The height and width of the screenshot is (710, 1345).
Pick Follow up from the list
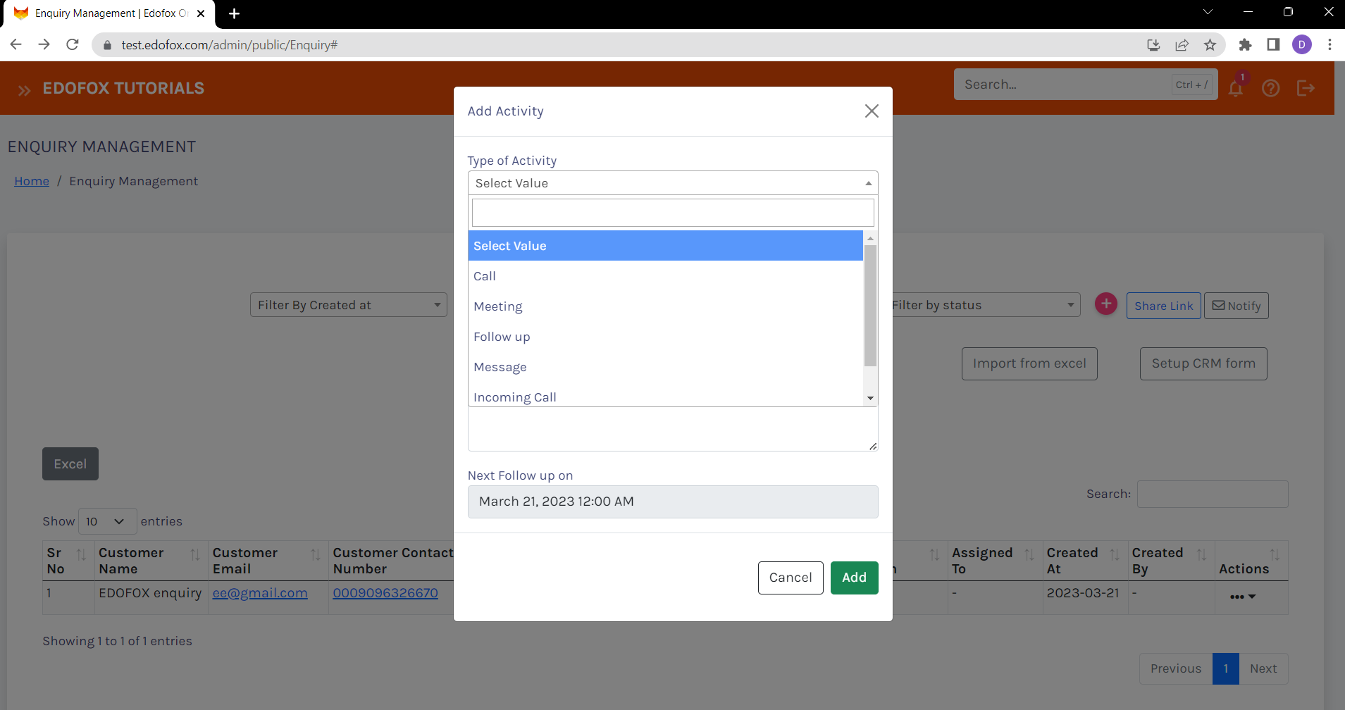coord(502,337)
